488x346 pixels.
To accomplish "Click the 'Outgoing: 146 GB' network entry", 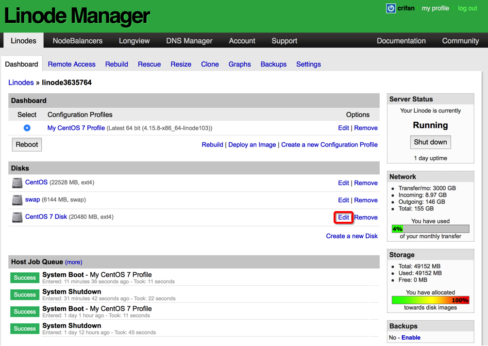I will [x=421, y=201].
